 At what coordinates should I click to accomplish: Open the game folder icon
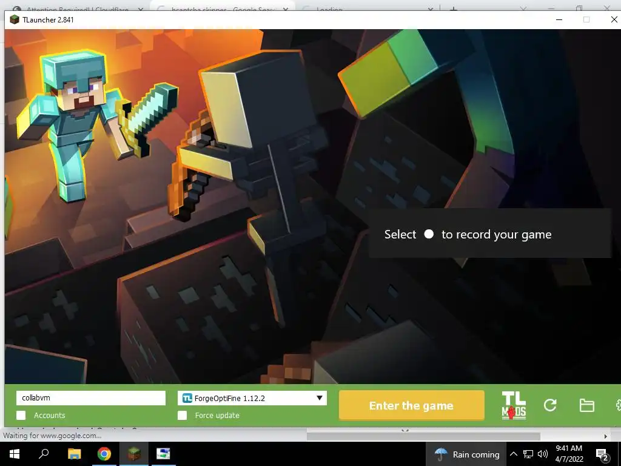[x=586, y=405]
